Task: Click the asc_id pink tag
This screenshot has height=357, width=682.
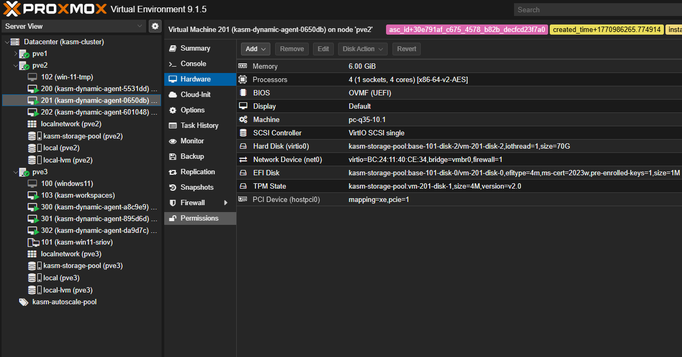Action: 467,30
